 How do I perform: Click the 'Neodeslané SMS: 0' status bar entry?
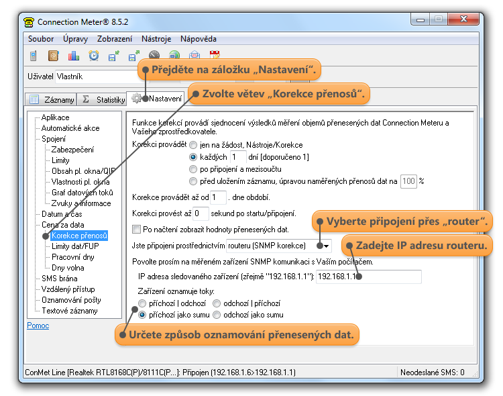point(432,373)
